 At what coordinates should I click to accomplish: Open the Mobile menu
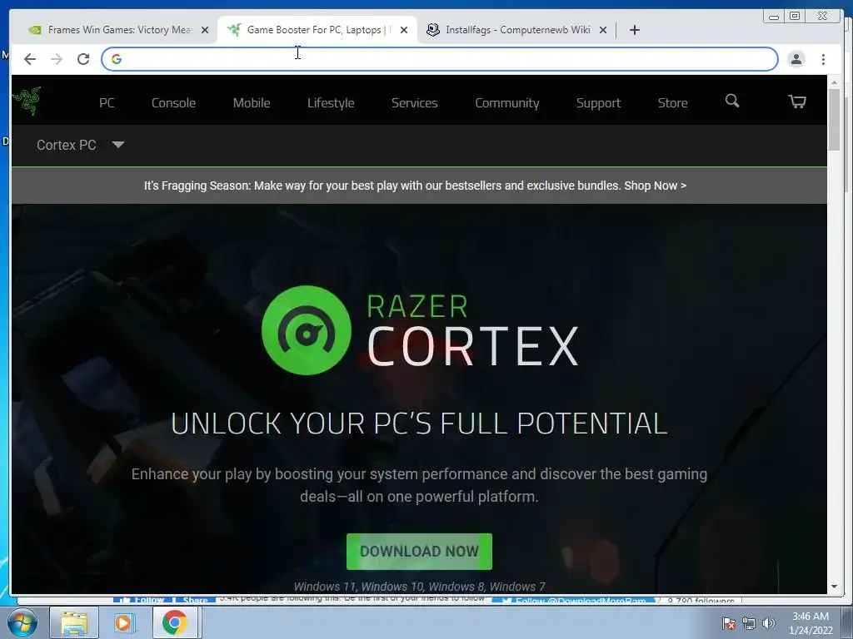pyautogui.click(x=252, y=102)
